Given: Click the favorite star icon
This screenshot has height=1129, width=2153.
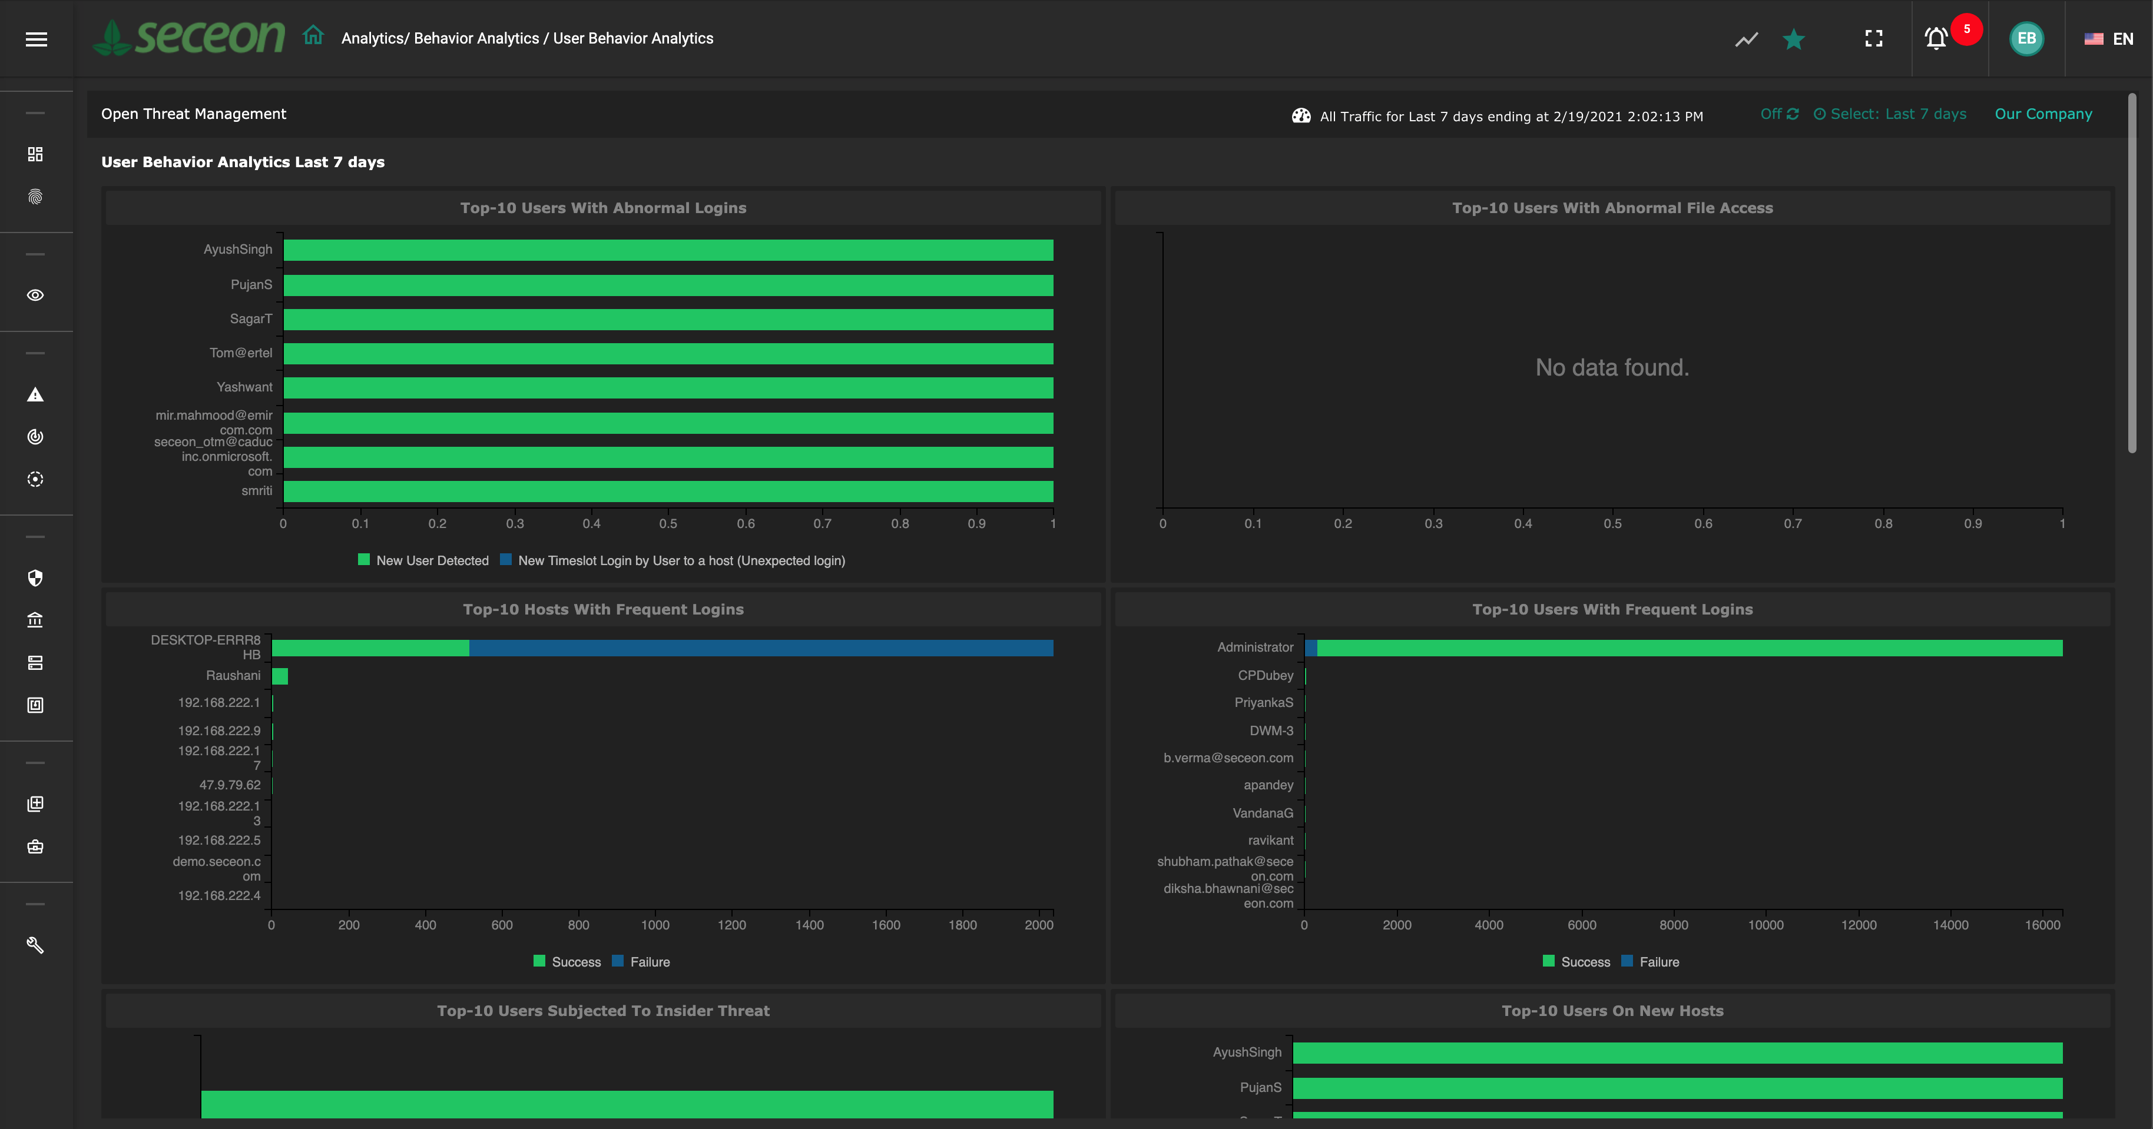Looking at the screenshot, I should pos(1794,39).
